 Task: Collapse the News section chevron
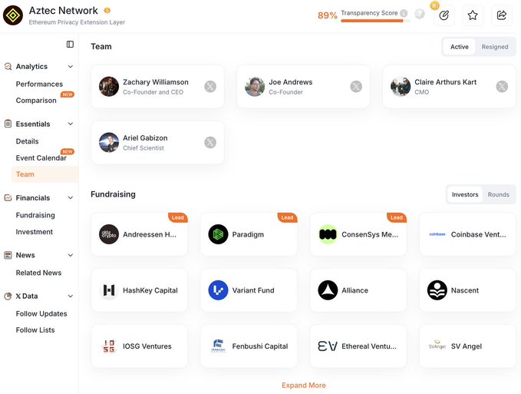pyautogui.click(x=71, y=255)
